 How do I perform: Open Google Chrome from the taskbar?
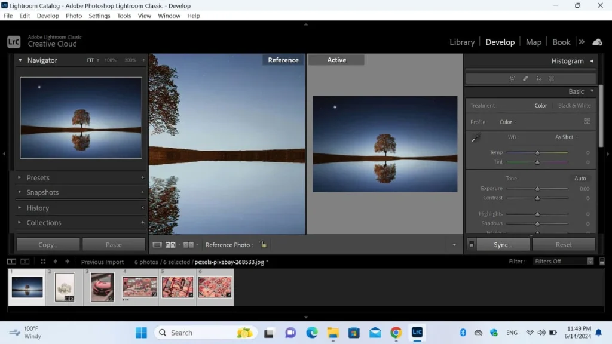[396, 333]
